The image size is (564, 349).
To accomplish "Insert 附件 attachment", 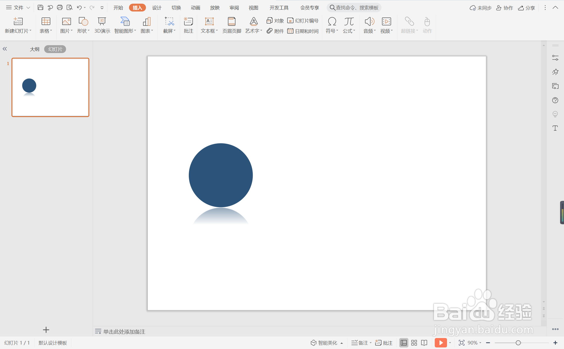I will tap(275, 31).
